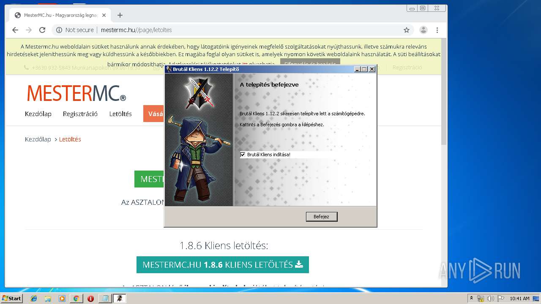Click Regisztráció link in top bar
Screen dimensions: 541x304
click(x=407, y=68)
